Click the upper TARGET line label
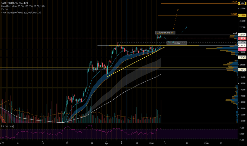Screen dimensions: 247x146 234,2
